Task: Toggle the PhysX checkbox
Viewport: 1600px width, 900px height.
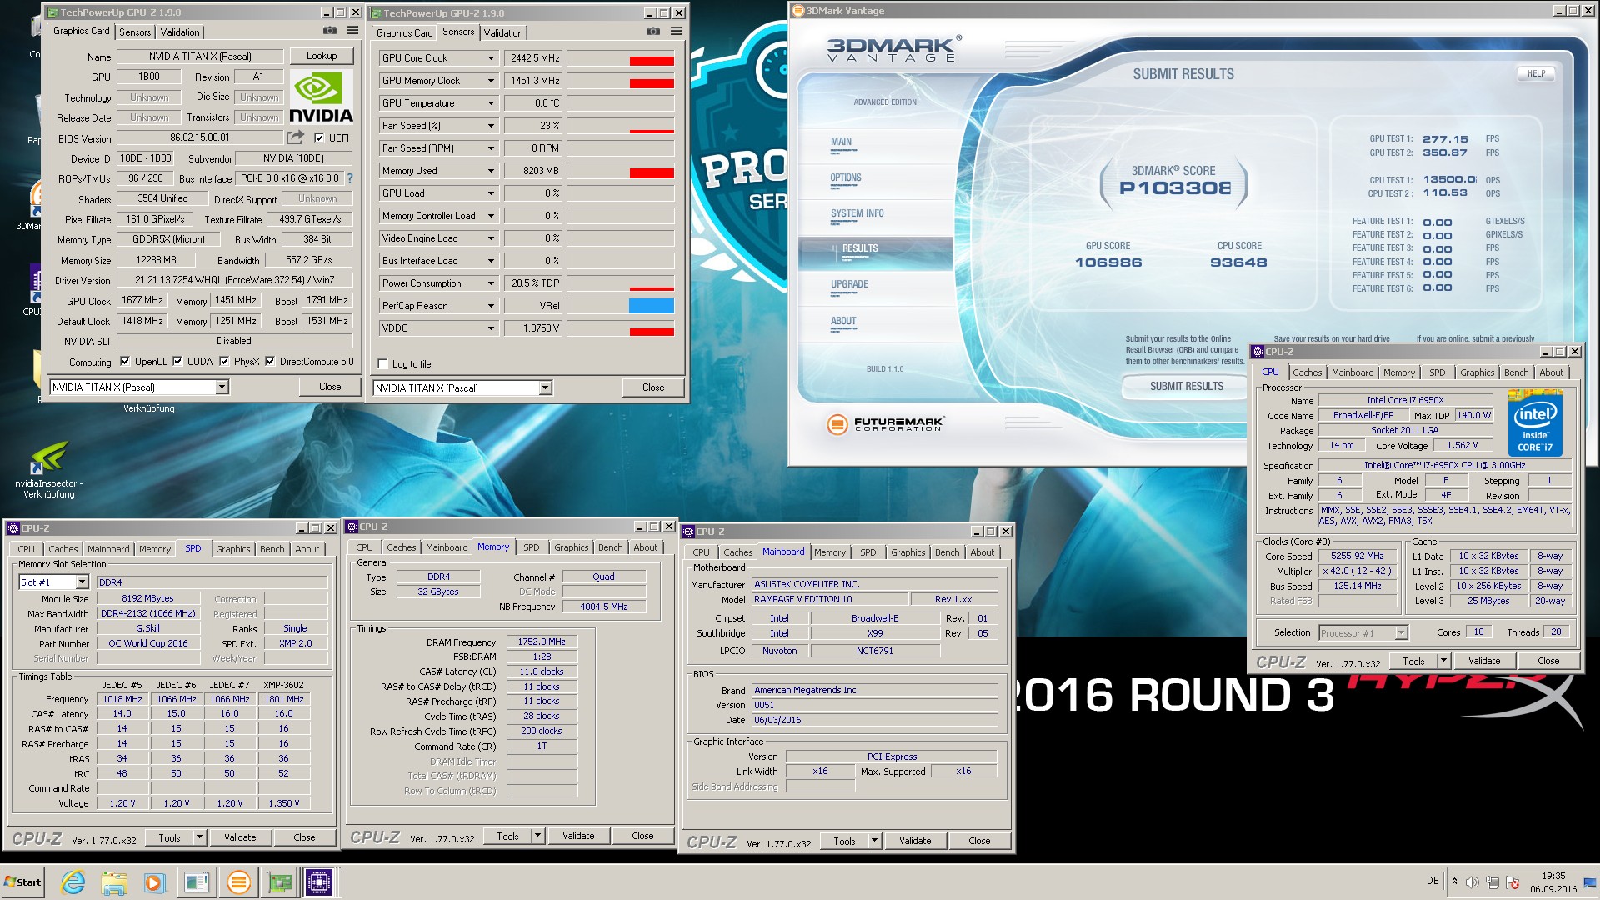Action: [x=224, y=362]
